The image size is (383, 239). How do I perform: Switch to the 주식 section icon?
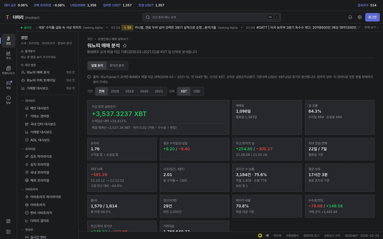point(9,55)
